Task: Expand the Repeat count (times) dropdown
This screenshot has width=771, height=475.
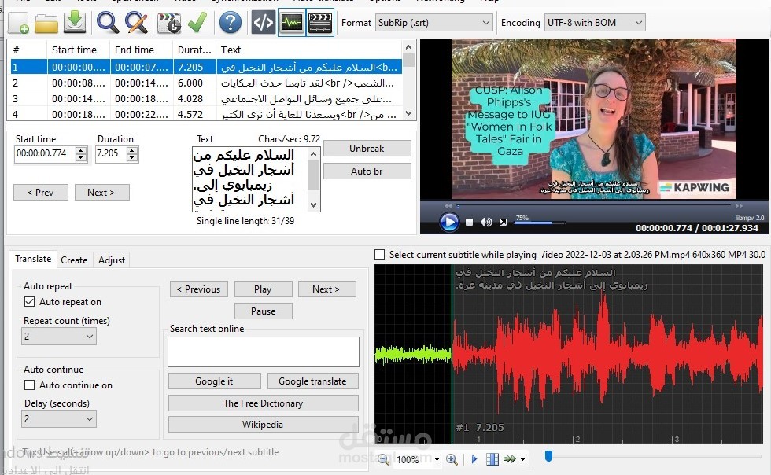Action: [x=59, y=337]
